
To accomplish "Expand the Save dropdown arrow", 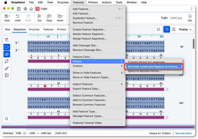I will pos(9,16).
